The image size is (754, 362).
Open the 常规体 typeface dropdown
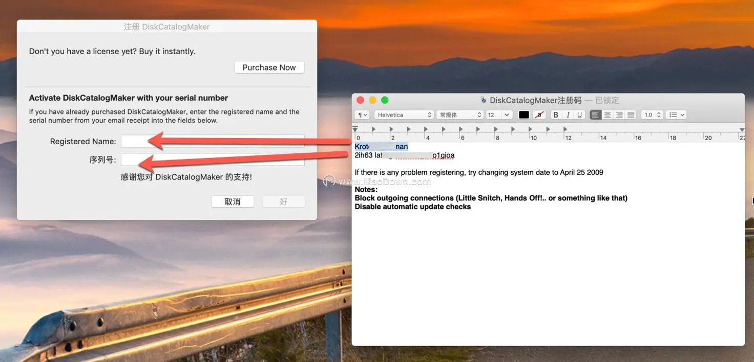[460, 115]
